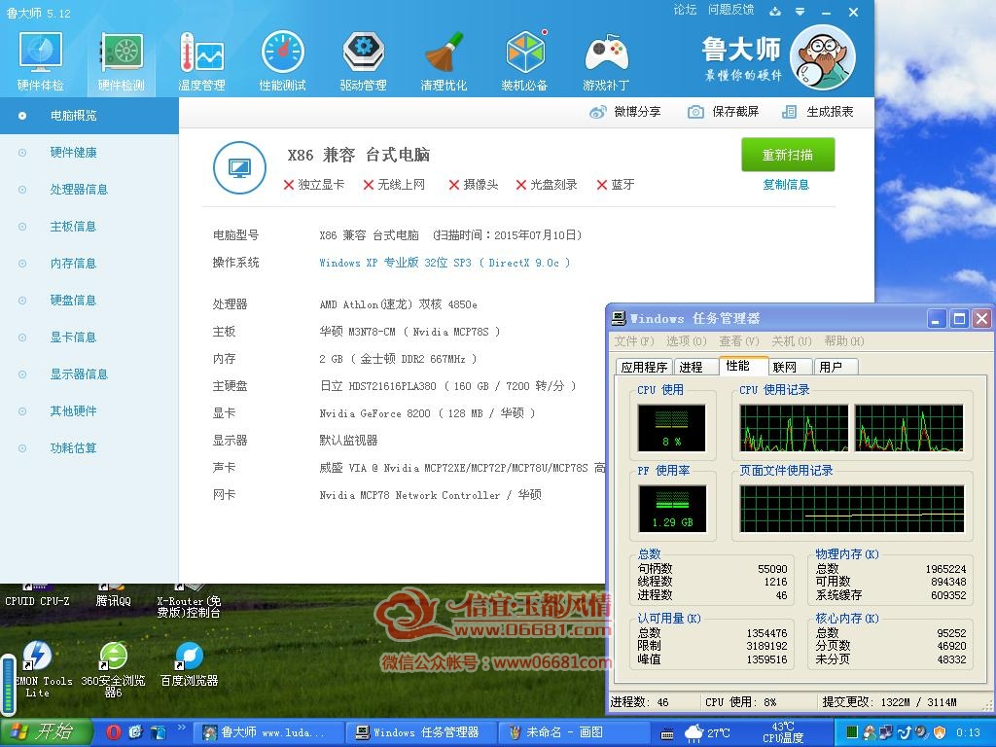996x747 pixels.
Task: Open the Windows XP 专业版 operating system link
Action: tap(445, 263)
